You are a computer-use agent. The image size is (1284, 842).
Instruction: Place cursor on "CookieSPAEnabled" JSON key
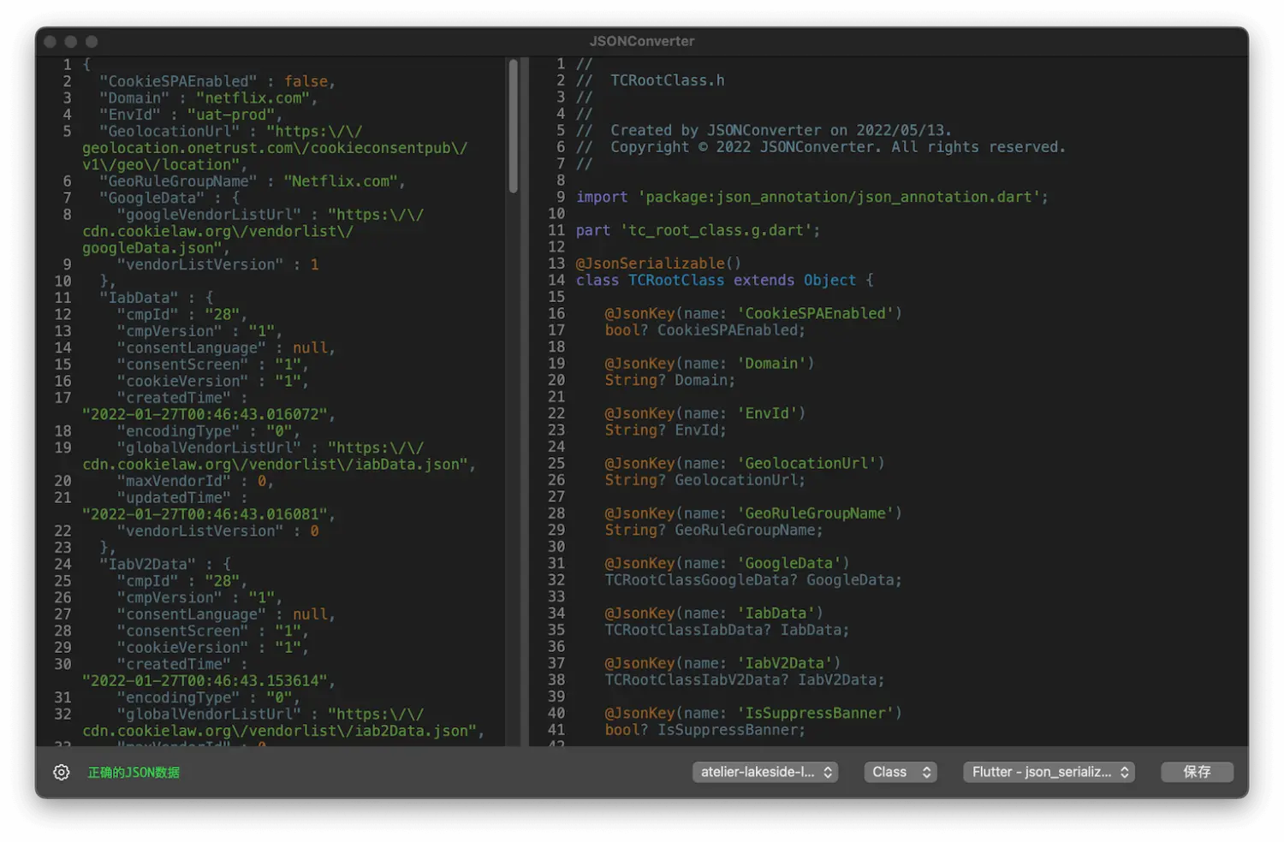(x=178, y=81)
